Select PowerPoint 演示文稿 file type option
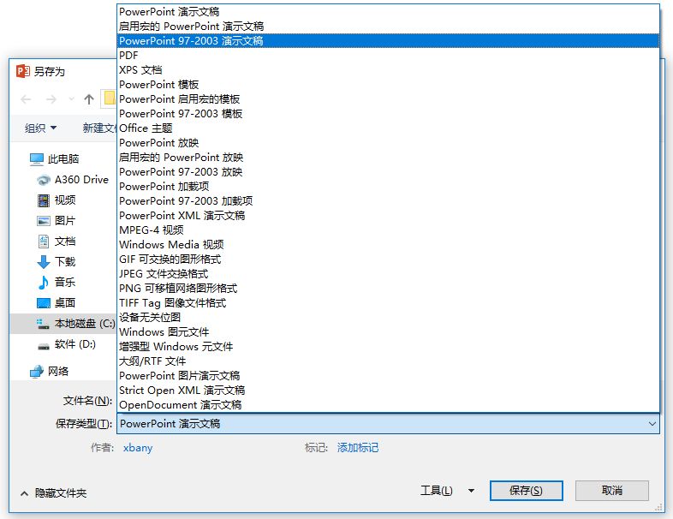Viewport: 673px width, 519px height. point(388,12)
